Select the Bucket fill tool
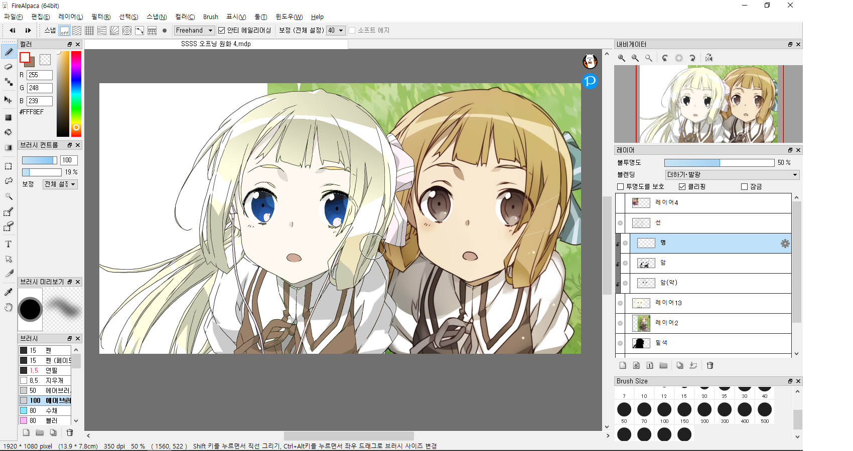 tap(8, 132)
